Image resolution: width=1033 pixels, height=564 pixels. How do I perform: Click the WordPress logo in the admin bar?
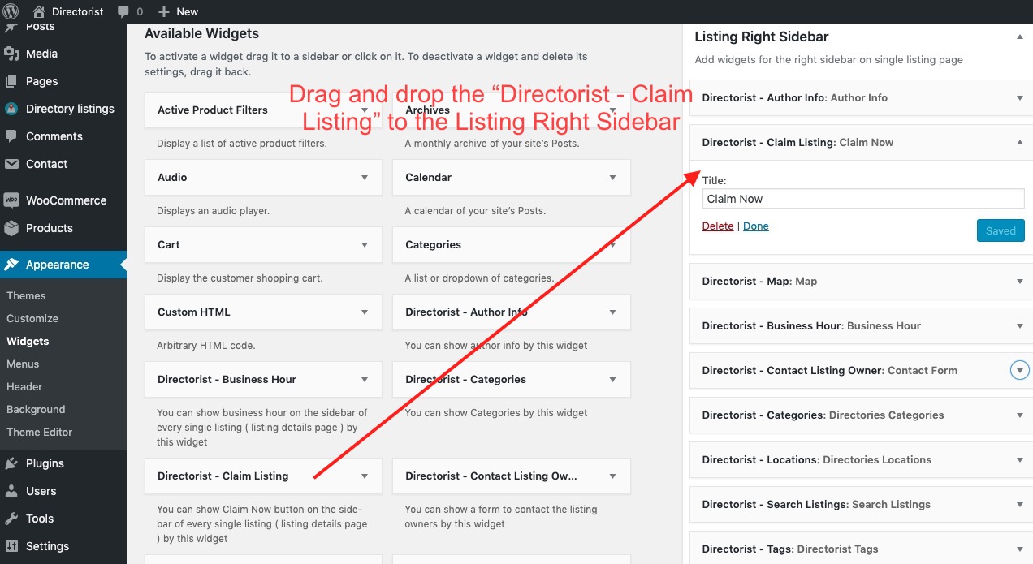(x=10, y=11)
